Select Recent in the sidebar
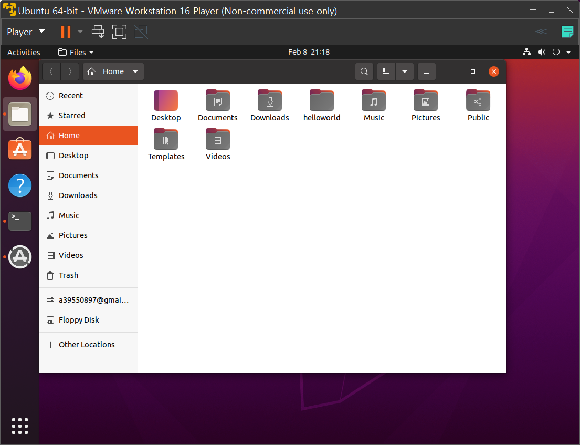This screenshot has width=580, height=445. 88,96
